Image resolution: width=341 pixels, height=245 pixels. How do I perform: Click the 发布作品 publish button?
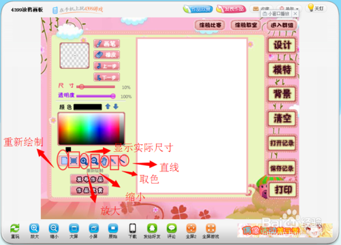pos(89,180)
